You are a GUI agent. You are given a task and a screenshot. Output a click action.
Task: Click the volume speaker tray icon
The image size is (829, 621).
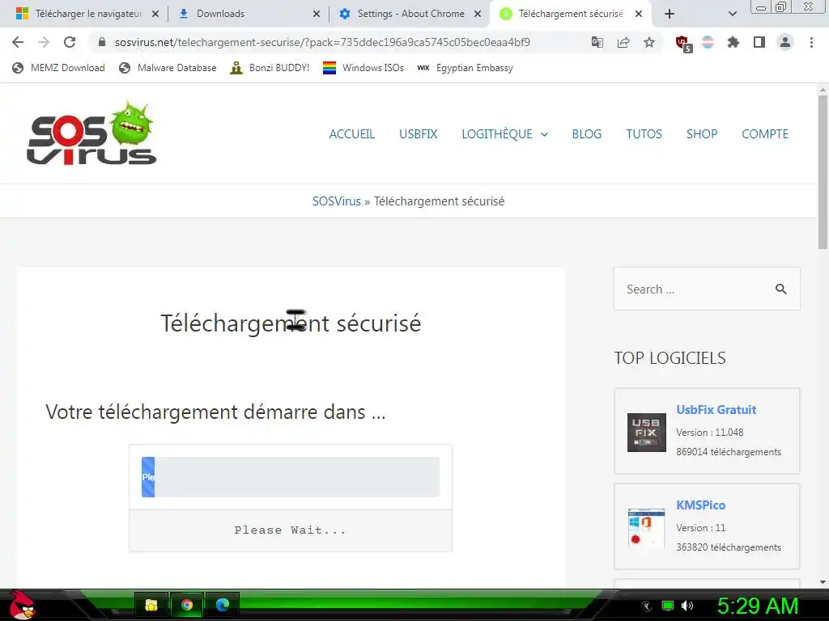click(x=687, y=606)
